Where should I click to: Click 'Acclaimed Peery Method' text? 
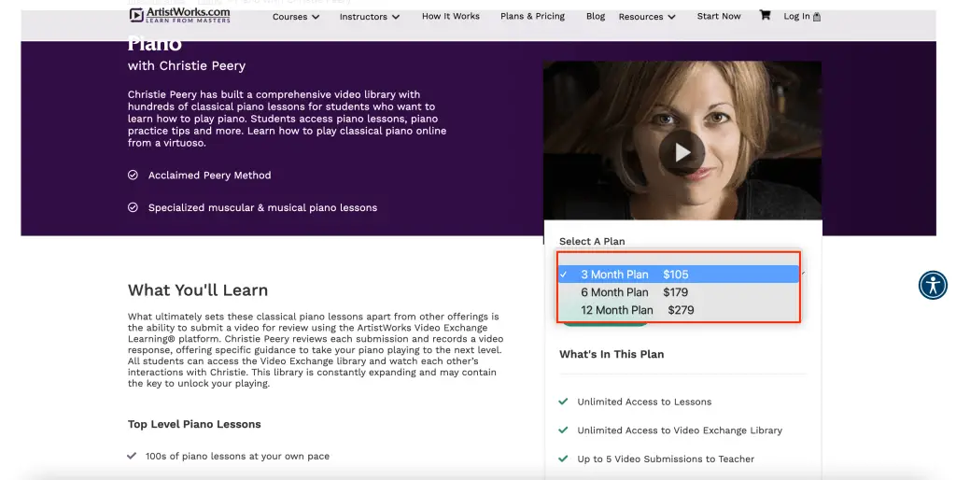click(210, 175)
